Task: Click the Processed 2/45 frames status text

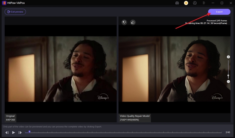Action: coord(217,21)
